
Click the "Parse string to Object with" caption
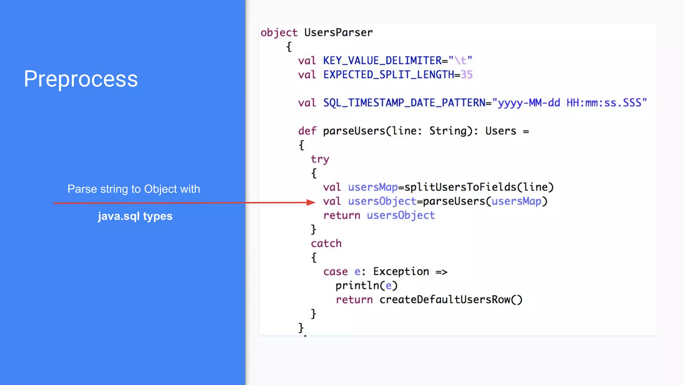pyautogui.click(x=134, y=189)
